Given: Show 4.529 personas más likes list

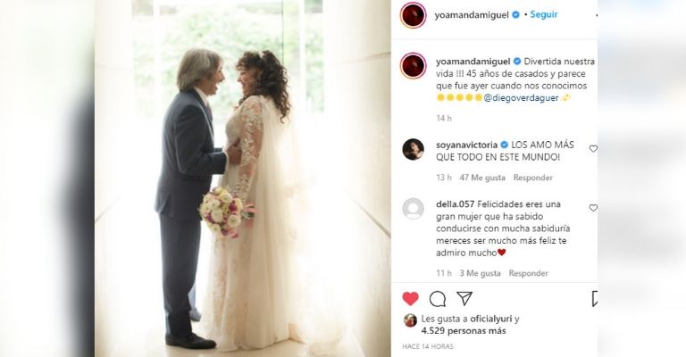Looking at the screenshot, I should tap(464, 331).
